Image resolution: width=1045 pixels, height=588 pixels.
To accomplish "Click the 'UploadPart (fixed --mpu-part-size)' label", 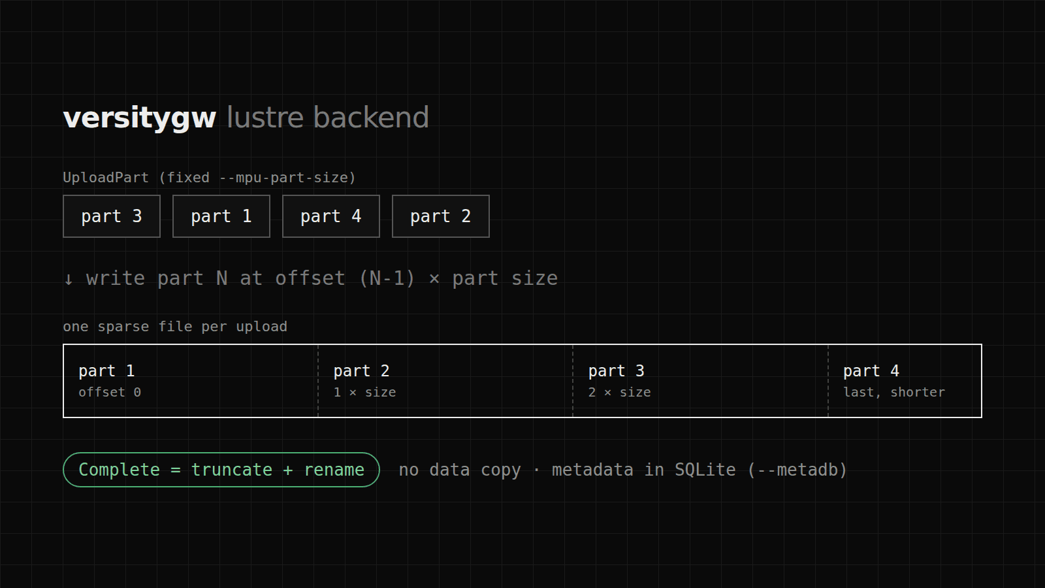I will point(209,178).
